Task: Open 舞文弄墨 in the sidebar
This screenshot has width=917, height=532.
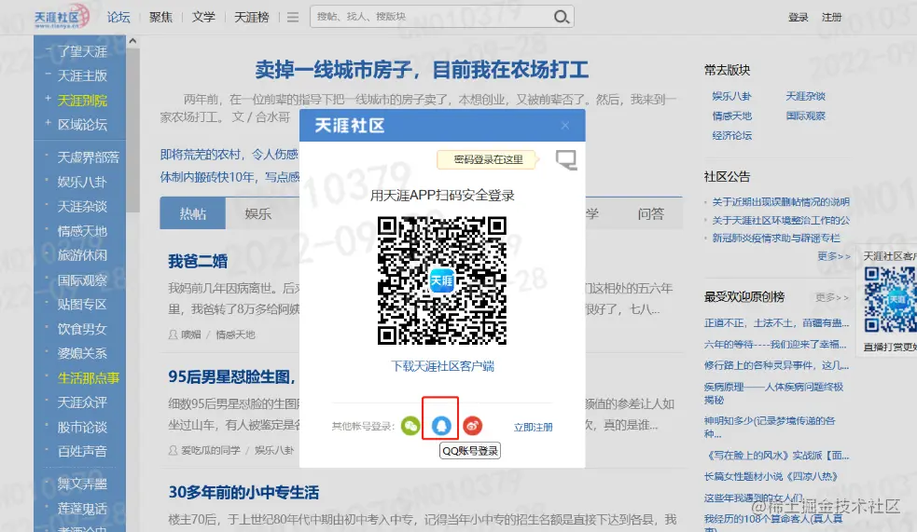Action: pos(82,484)
